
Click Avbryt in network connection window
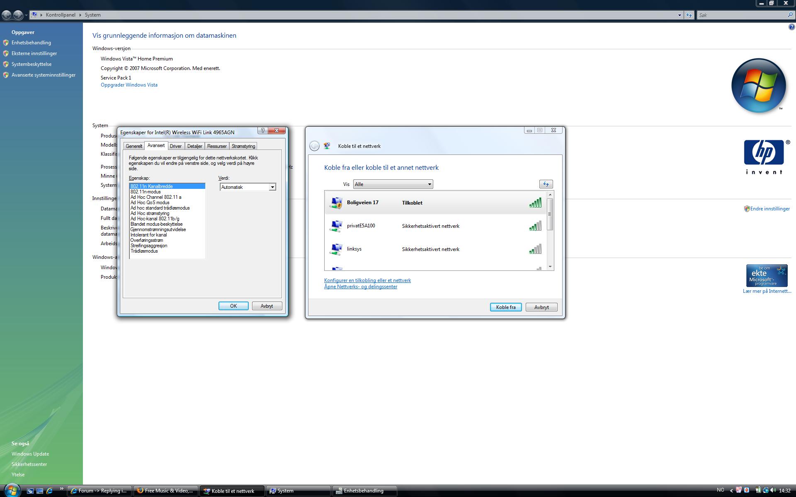541,307
